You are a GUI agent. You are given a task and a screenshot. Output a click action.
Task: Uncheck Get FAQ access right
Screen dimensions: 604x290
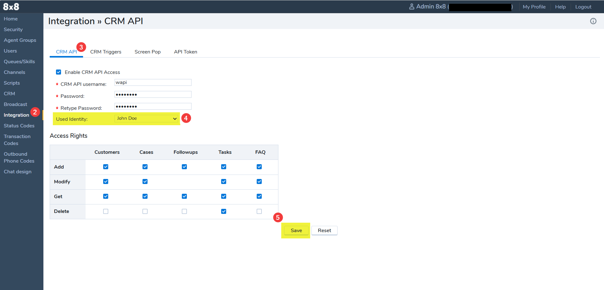(259, 196)
